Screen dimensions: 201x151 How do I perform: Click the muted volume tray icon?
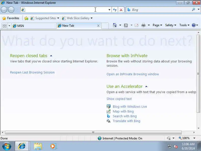pyautogui.click(x=175, y=146)
